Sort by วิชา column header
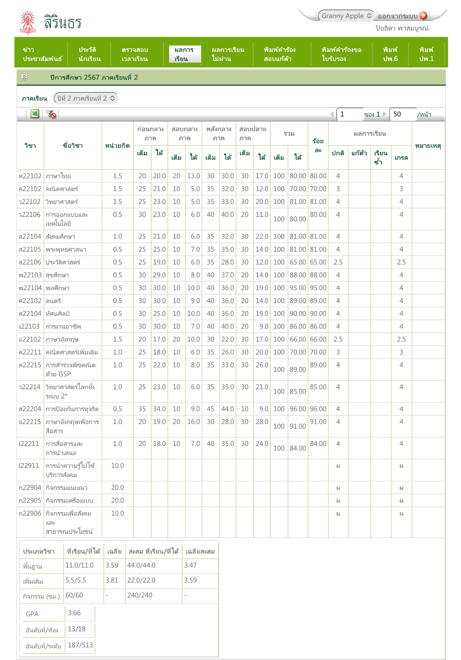 point(30,145)
